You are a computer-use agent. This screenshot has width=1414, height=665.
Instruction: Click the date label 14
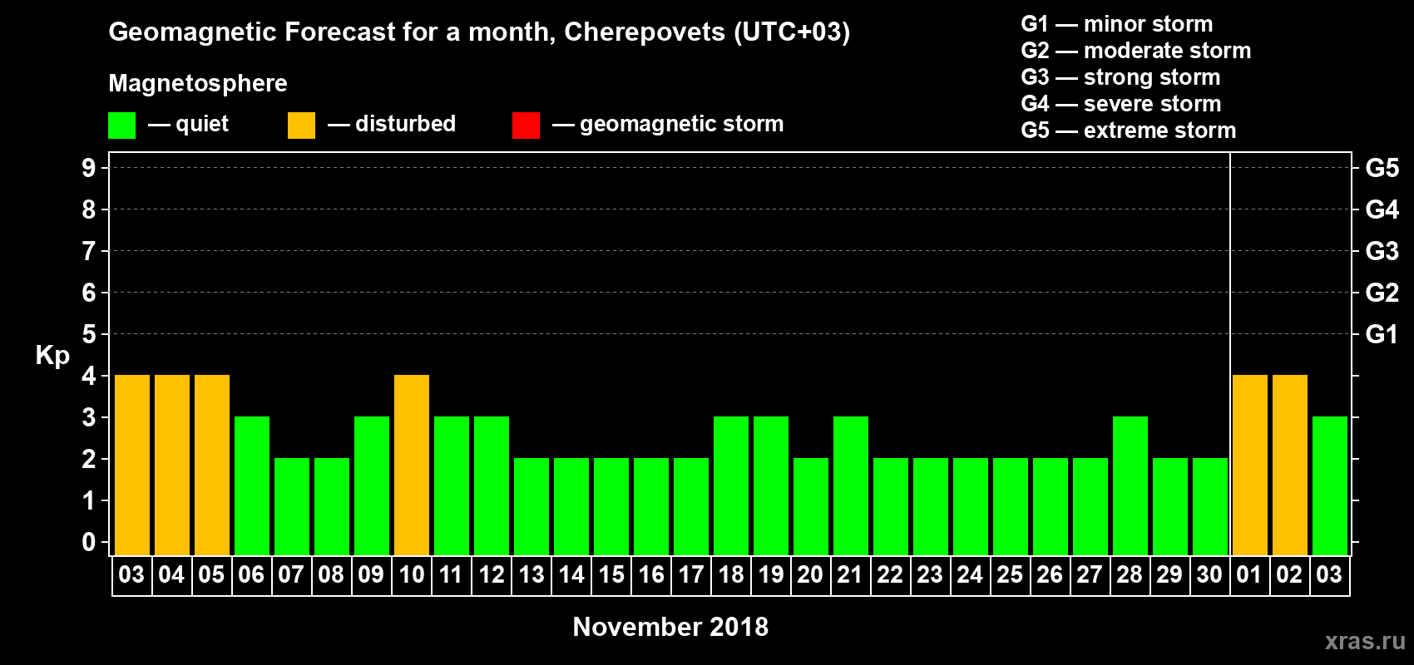[571, 574]
